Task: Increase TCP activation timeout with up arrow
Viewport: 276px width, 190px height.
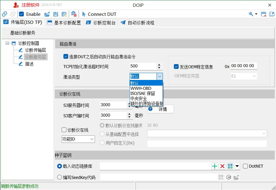Action: click(159, 64)
